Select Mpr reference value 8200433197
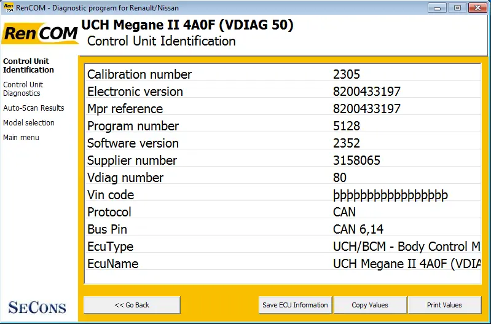 367,109
